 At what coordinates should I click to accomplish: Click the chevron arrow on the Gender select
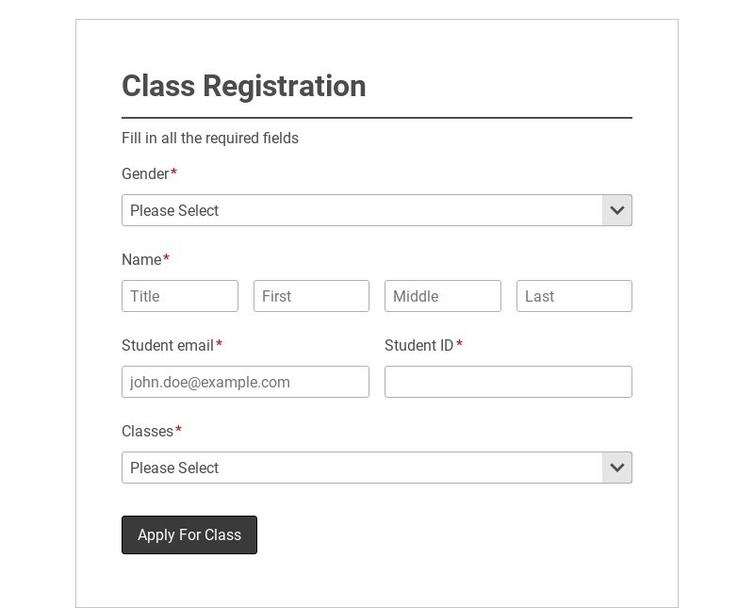[617, 210]
